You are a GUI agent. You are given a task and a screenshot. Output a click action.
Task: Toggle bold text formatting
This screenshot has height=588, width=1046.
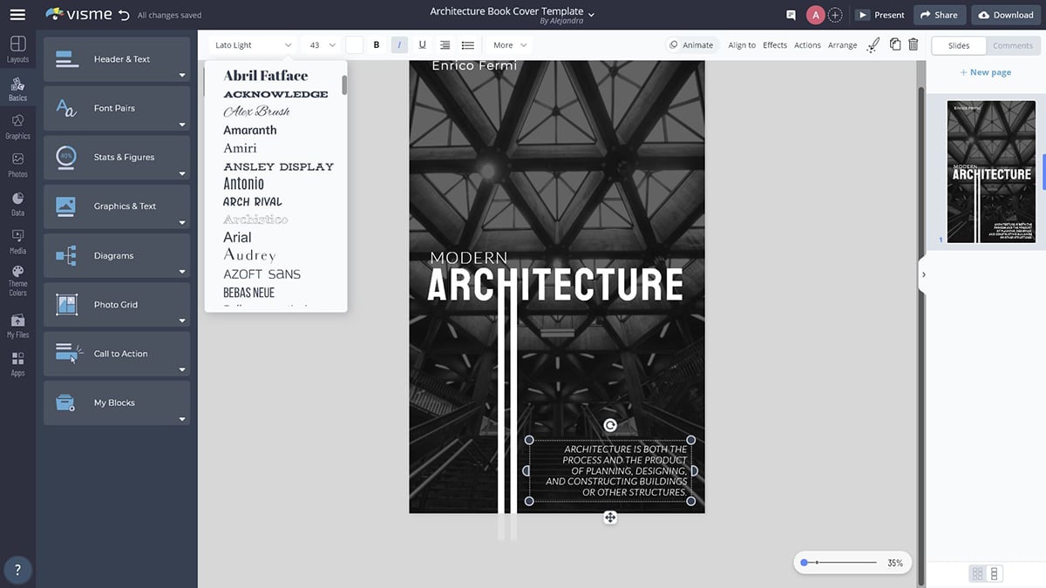click(377, 45)
